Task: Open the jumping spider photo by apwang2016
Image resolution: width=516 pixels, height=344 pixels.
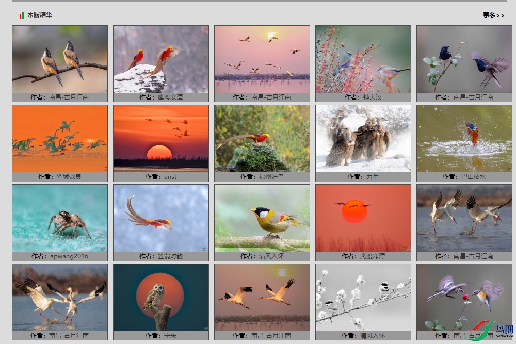Action: coord(60,218)
